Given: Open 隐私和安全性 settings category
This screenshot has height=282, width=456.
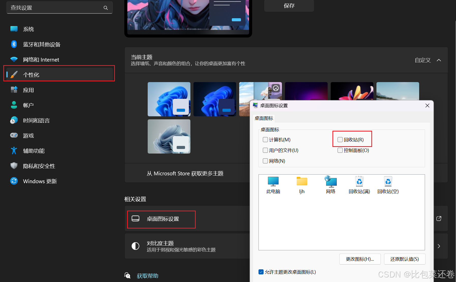Looking at the screenshot, I should [x=60, y=166].
